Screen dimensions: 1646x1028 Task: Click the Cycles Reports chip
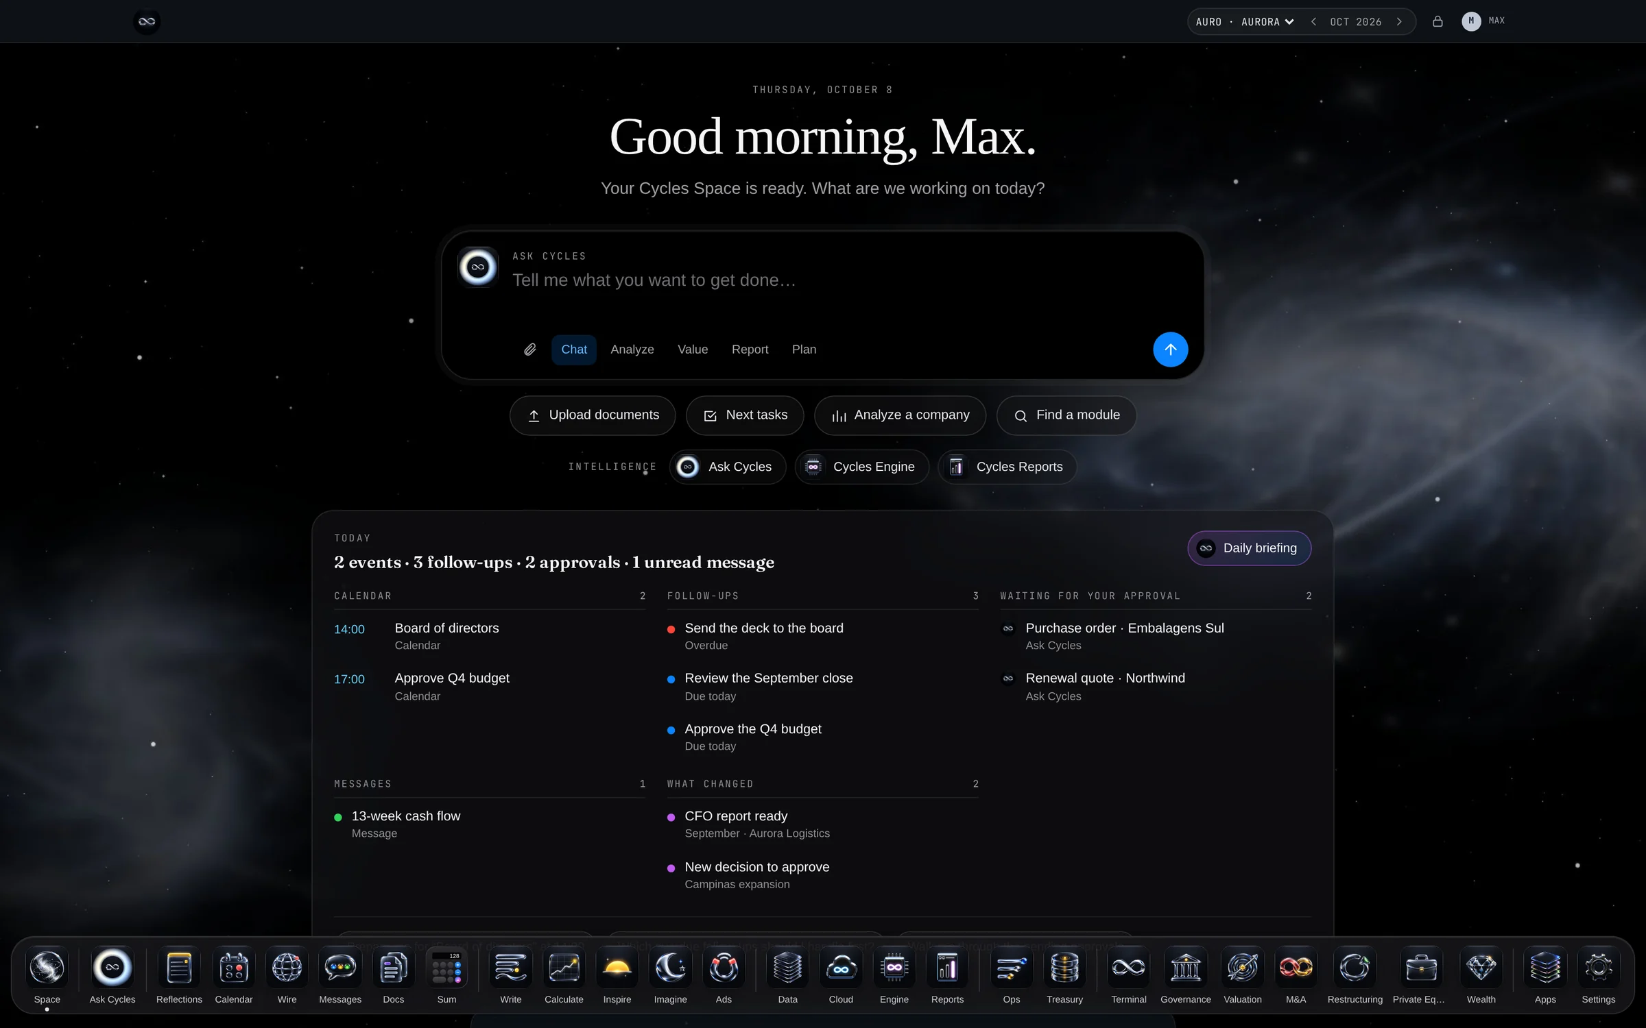pyautogui.click(x=1007, y=467)
